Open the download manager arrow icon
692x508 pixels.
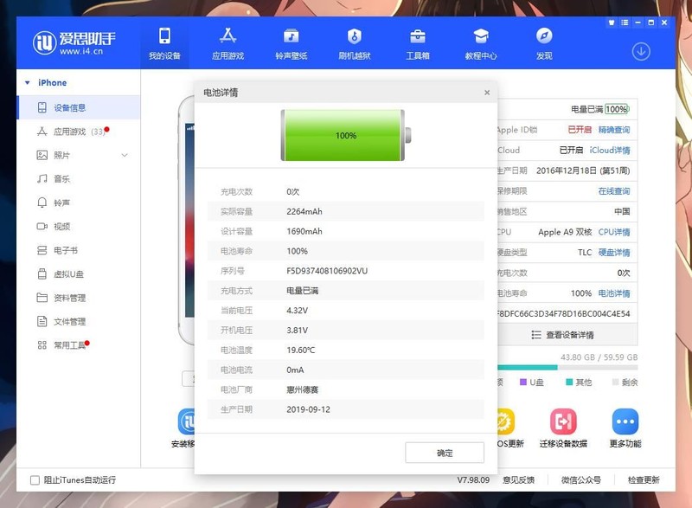(641, 52)
